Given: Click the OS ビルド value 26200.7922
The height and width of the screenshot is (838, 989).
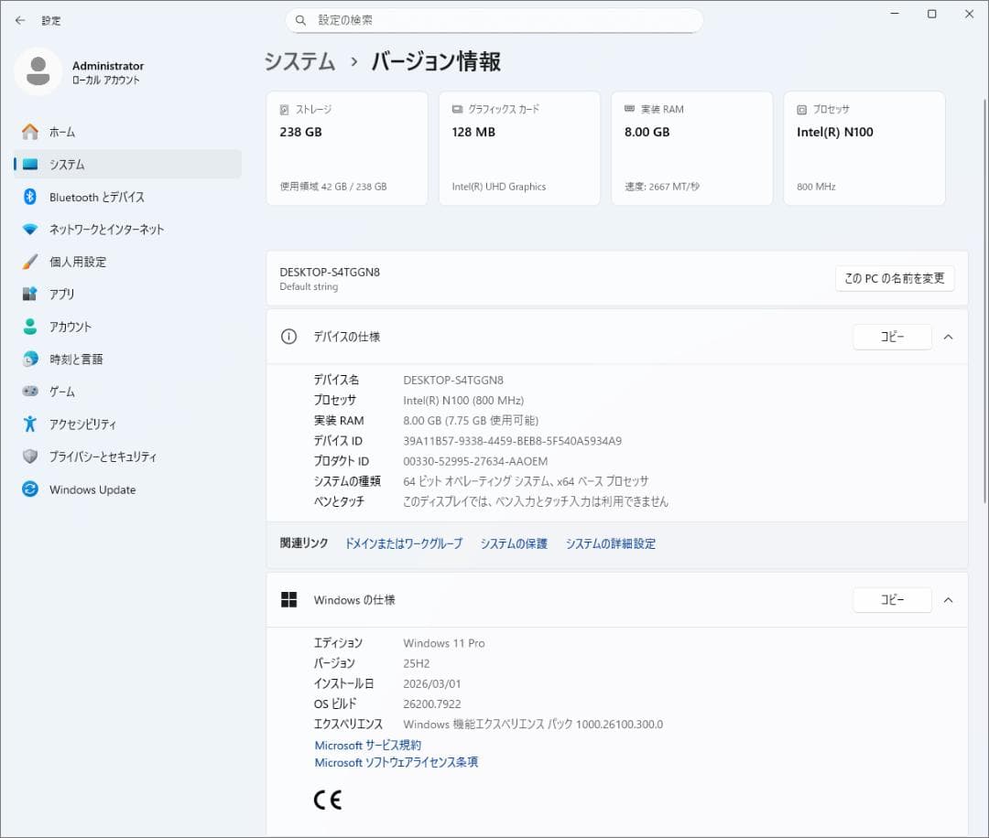Looking at the screenshot, I should [432, 704].
